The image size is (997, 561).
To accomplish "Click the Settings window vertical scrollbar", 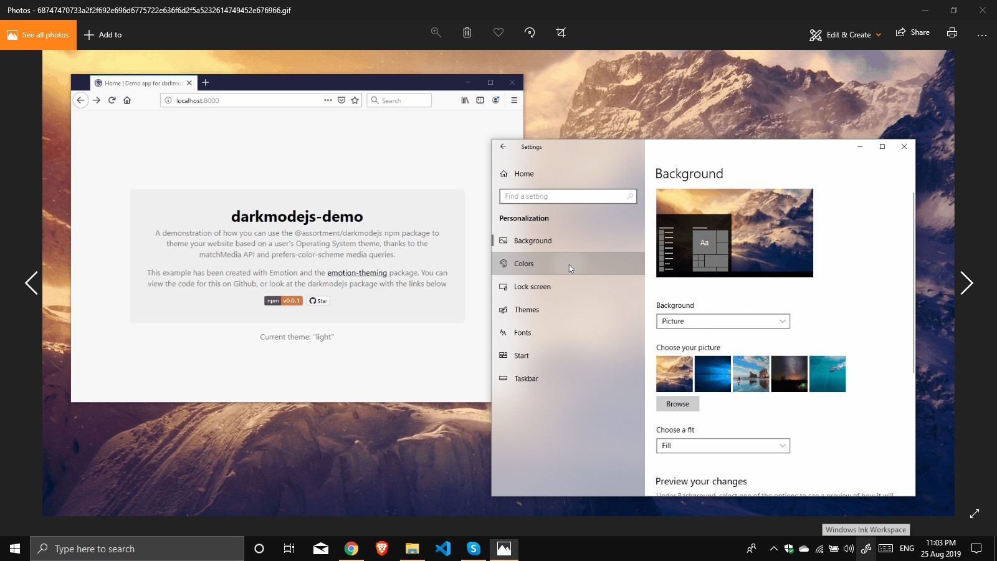I will click(x=914, y=283).
